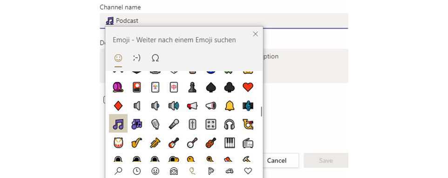
Task: Jump to heart symbols category
Action: [248, 171]
